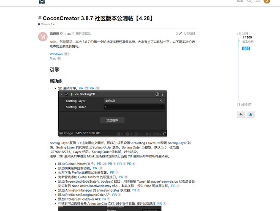This screenshot has width=280, height=211.
Task: Open the Creator 3.x category link
Action: coord(46,24)
